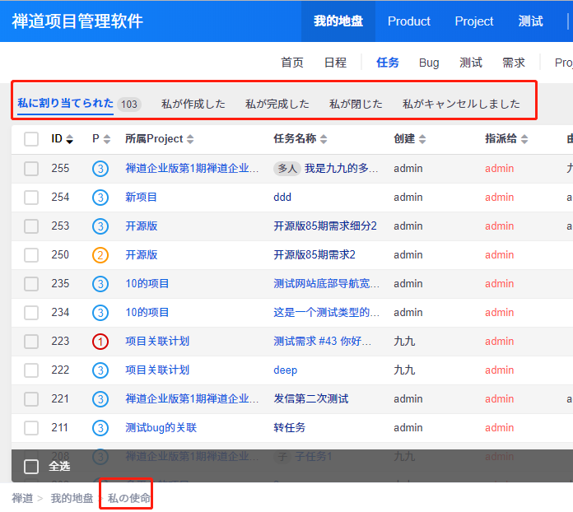The height and width of the screenshot is (512, 573).
Task: Tick the checkbox for task 250
Action: coord(31,254)
